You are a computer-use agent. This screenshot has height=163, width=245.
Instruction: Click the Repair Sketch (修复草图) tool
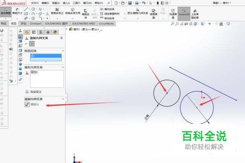tap(153, 14)
